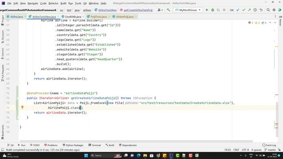The height and width of the screenshot is (159, 283).
Task: Toggle read-only lock icon in status bar
Action: tap(279, 150)
